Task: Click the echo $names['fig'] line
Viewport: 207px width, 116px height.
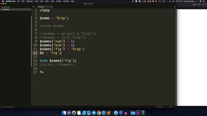Action: tap(58, 61)
